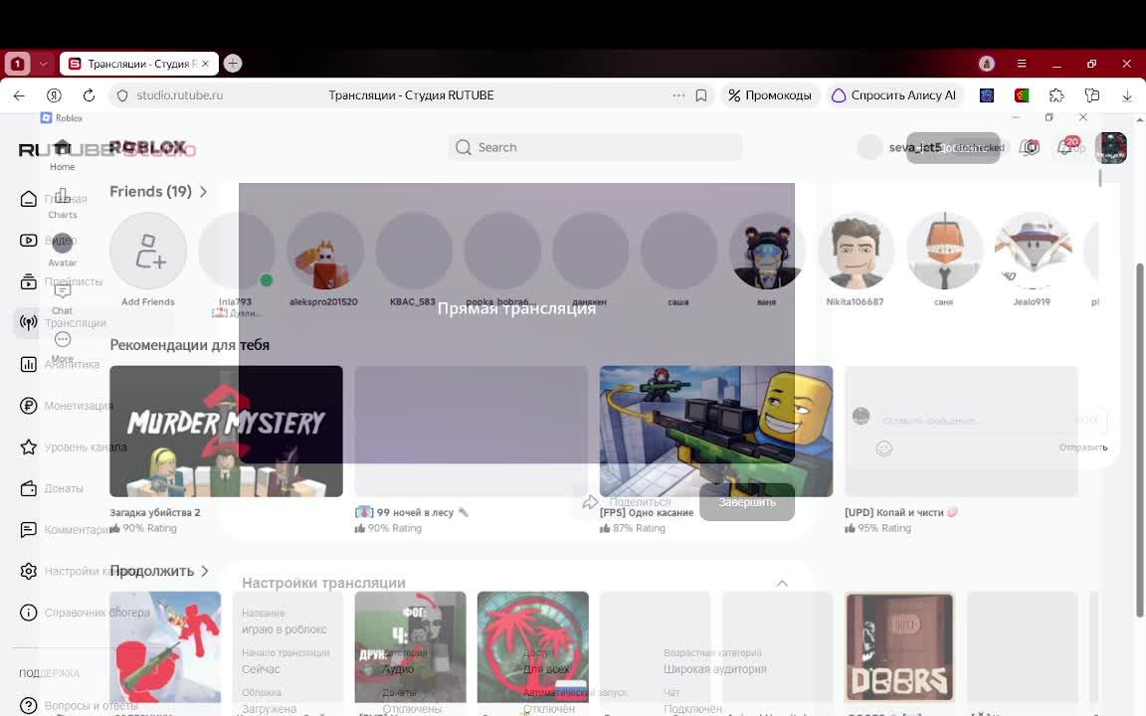Screen dimensions: 1146x716
Task: Open the Murder Mystery game thumbnail
Action: [226, 431]
